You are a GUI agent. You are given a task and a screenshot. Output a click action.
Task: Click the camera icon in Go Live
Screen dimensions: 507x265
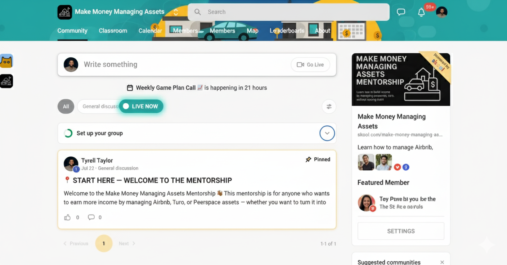tap(300, 65)
